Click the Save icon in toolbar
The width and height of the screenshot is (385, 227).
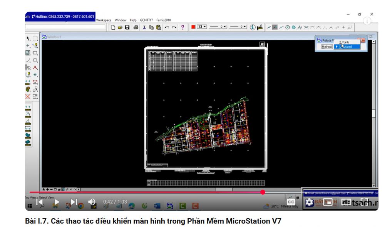click(x=127, y=27)
